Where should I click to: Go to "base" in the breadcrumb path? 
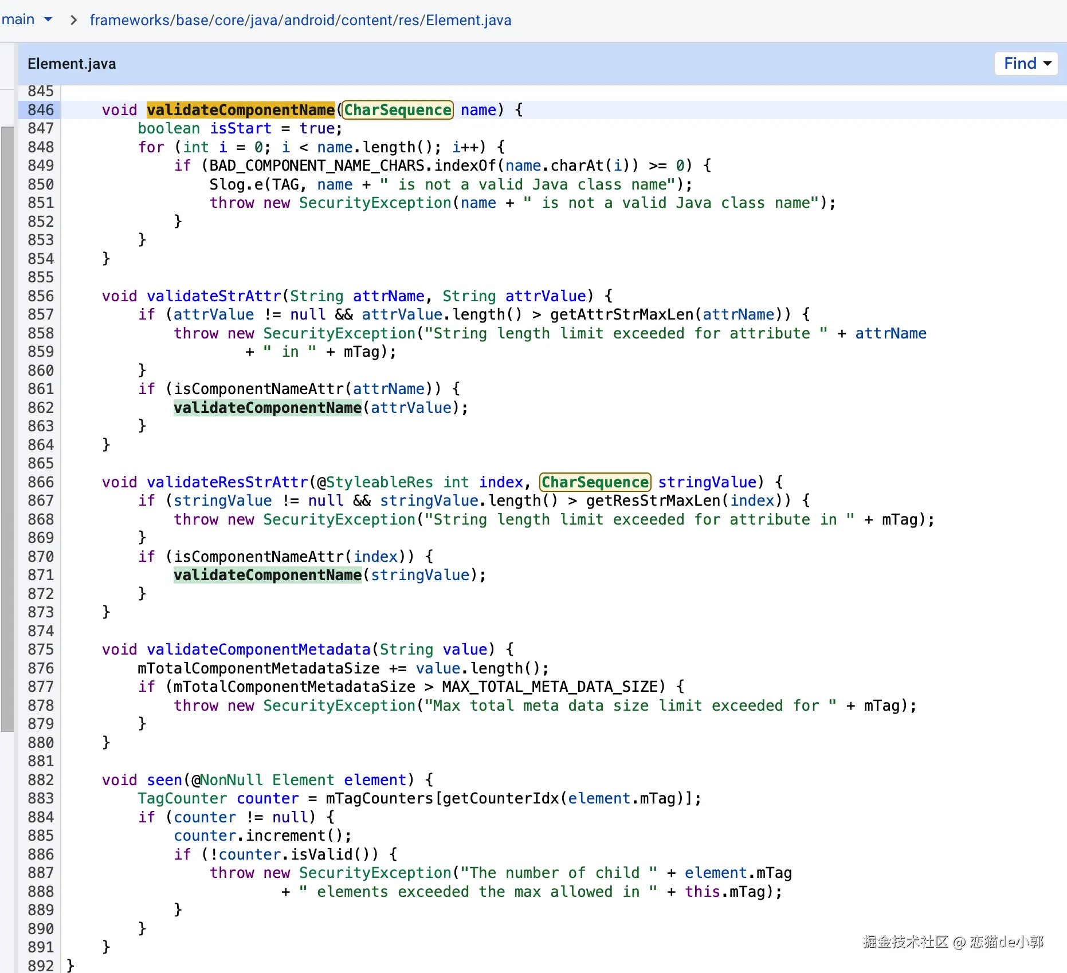[x=193, y=20]
